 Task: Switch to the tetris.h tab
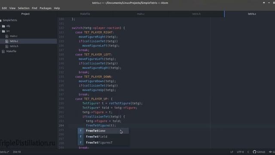pyautogui.click(x=196, y=14)
